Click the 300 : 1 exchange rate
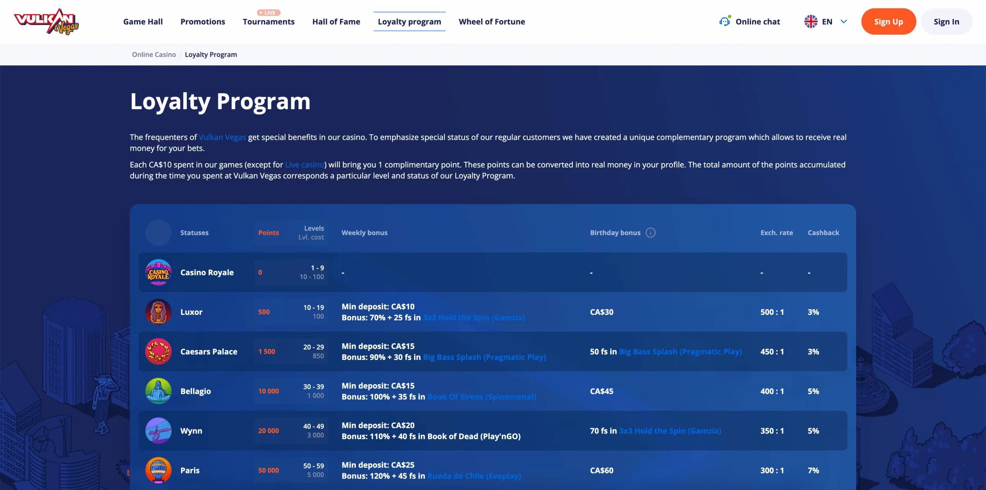This screenshot has width=986, height=490. (772, 470)
